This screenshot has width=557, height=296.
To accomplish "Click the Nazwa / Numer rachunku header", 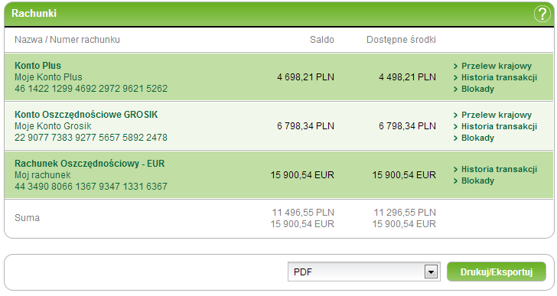I will 67,40.
